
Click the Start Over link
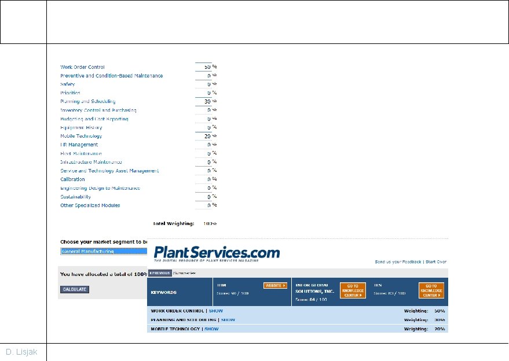pos(436,261)
